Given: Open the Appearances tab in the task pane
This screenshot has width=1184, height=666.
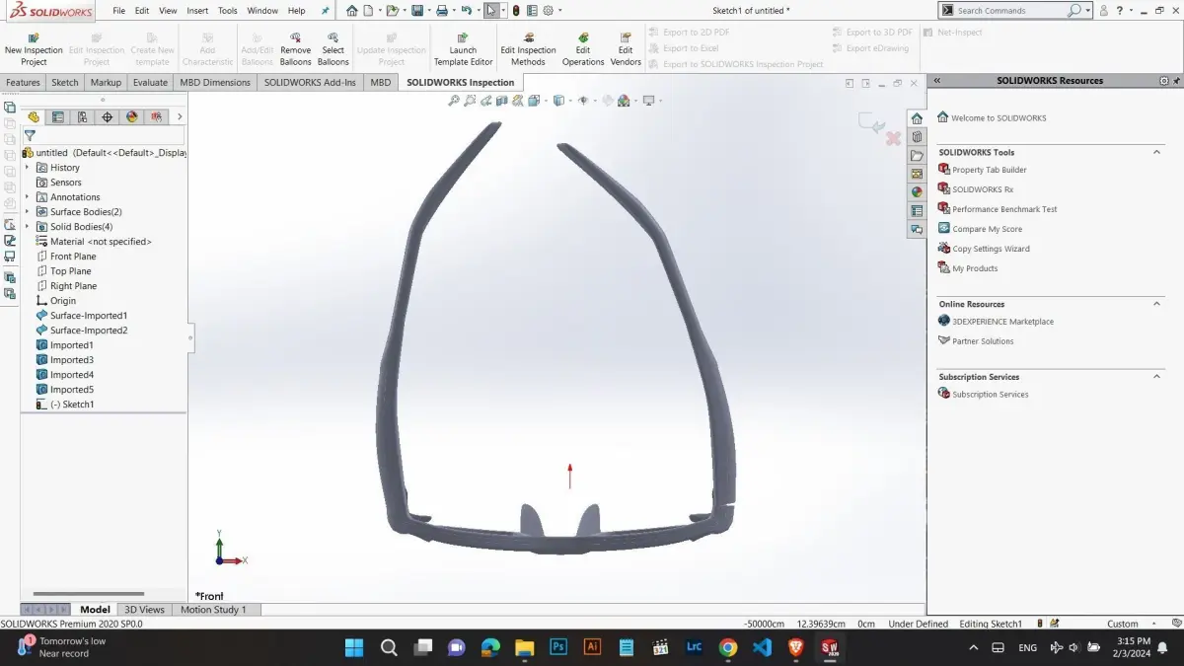Looking at the screenshot, I should [917, 192].
